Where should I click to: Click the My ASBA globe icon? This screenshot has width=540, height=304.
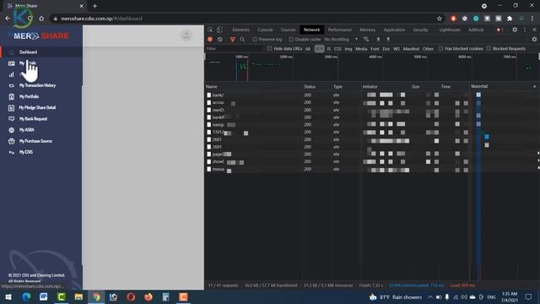[11, 130]
